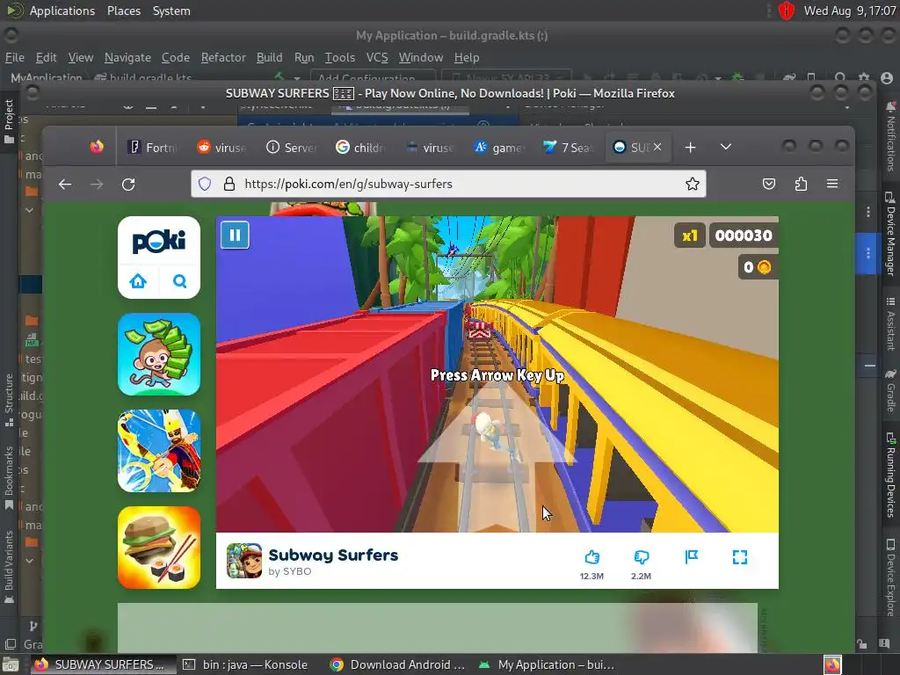This screenshot has height=675, width=900.
Task: Report the game with the flag icon
Action: [x=691, y=556]
